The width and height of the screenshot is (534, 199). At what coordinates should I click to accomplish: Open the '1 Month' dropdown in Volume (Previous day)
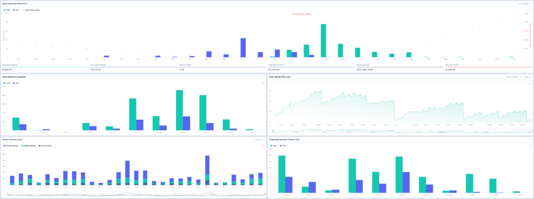click(x=260, y=139)
